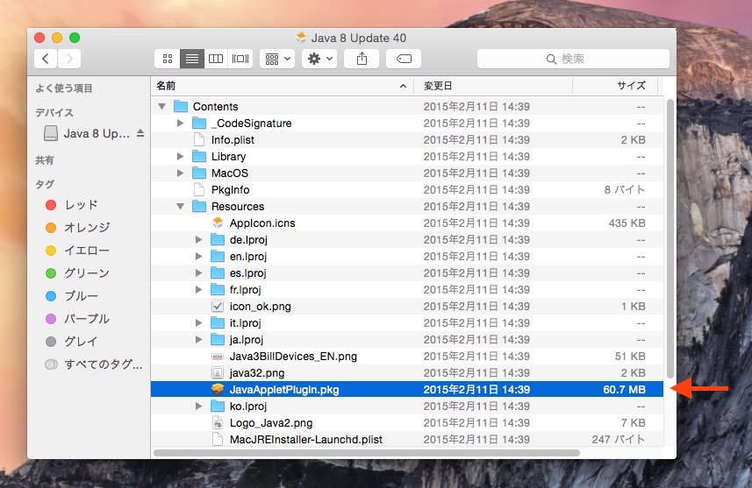Select the パープル purple tag
The height and width of the screenshot is (488, 752).
[77, 319]
